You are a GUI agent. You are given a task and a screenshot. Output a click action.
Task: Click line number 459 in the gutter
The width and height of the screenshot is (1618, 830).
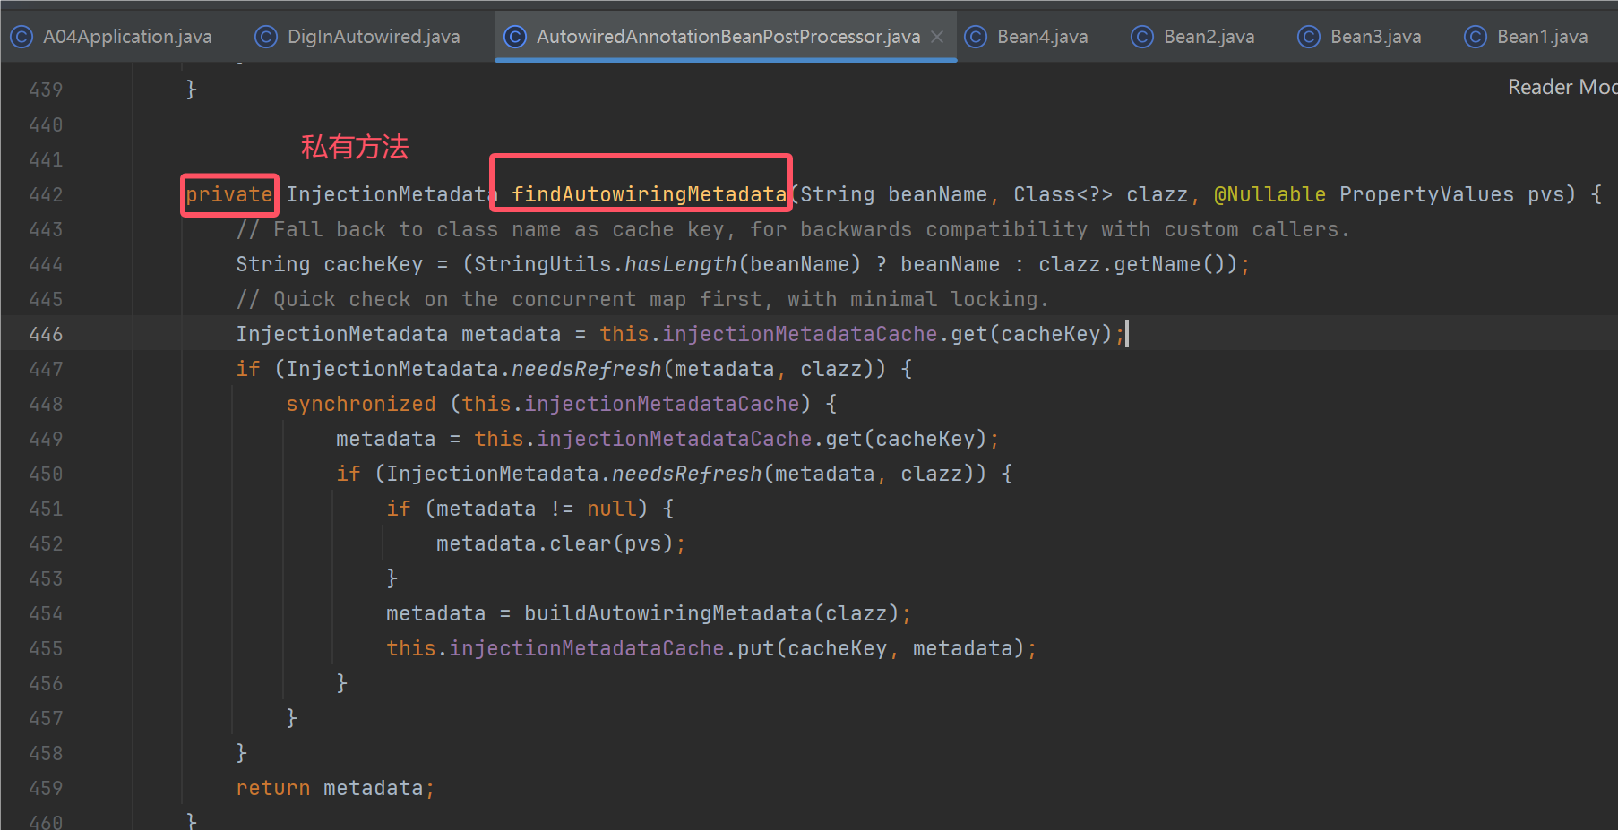click(46, 789)
